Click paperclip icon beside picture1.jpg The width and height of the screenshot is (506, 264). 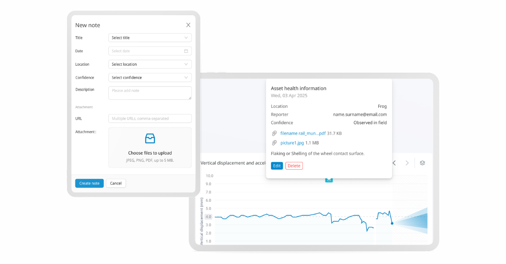click(x=275, y=143)
